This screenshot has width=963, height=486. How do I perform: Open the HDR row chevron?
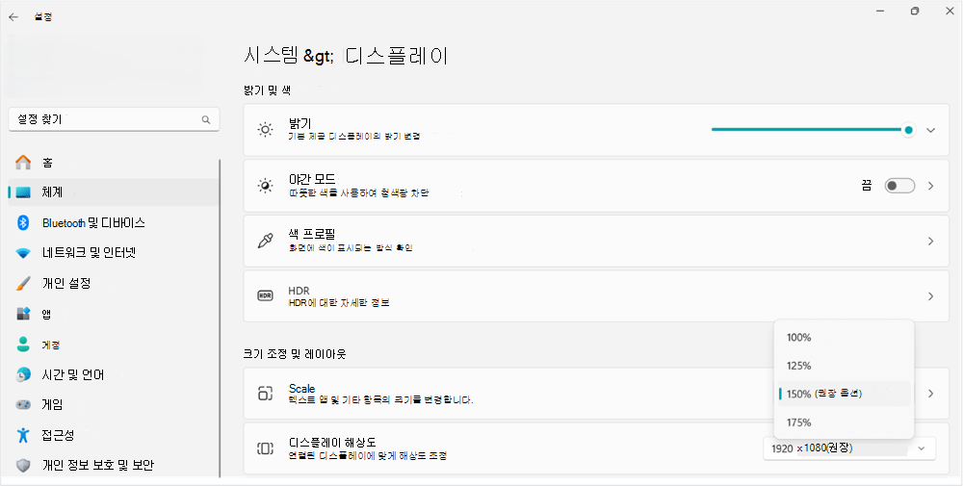click(x=931, y=296)
